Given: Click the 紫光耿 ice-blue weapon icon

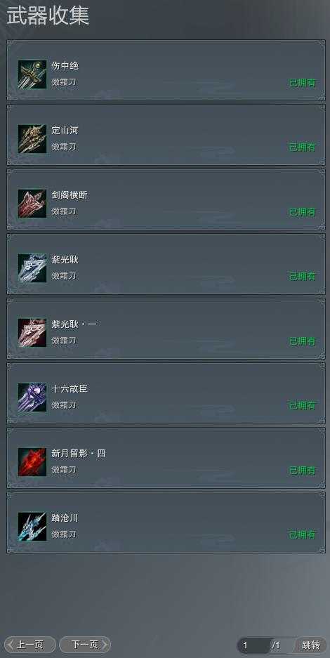Looking at the screenshot, I should [x=32, y=268].
